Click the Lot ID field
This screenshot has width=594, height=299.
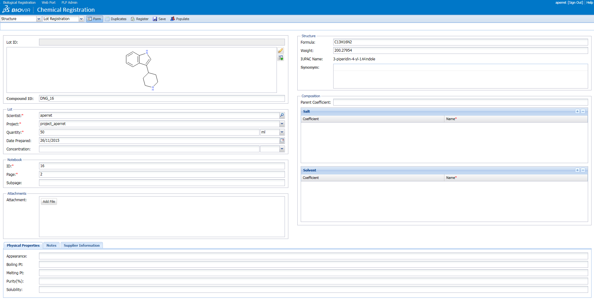pyautogui.click(x=162, y=42)
